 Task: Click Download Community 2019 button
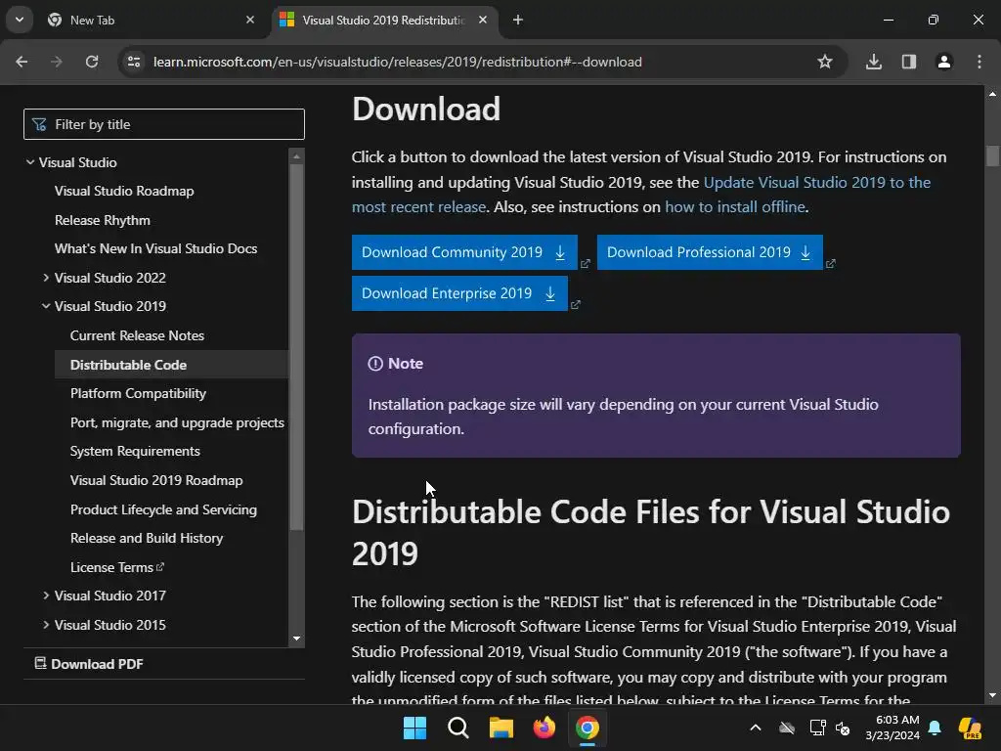(x=464, y=252)
